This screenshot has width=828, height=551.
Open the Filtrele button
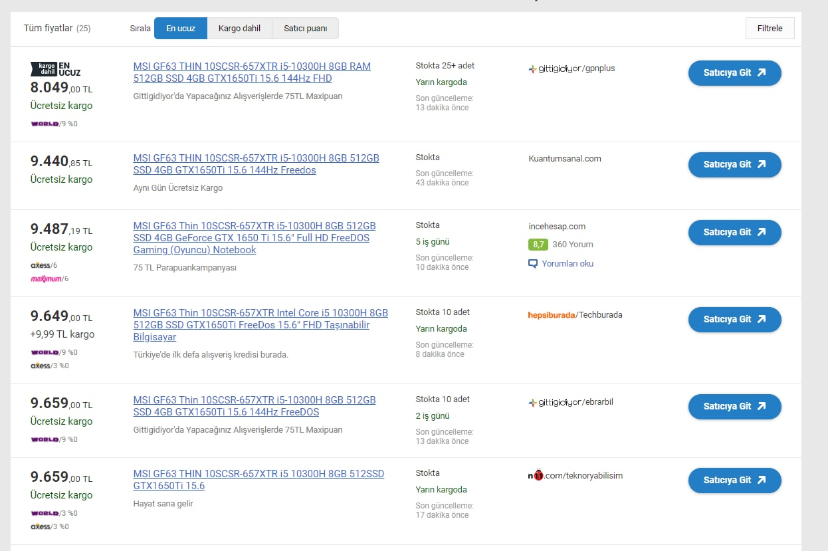(770, 29)
